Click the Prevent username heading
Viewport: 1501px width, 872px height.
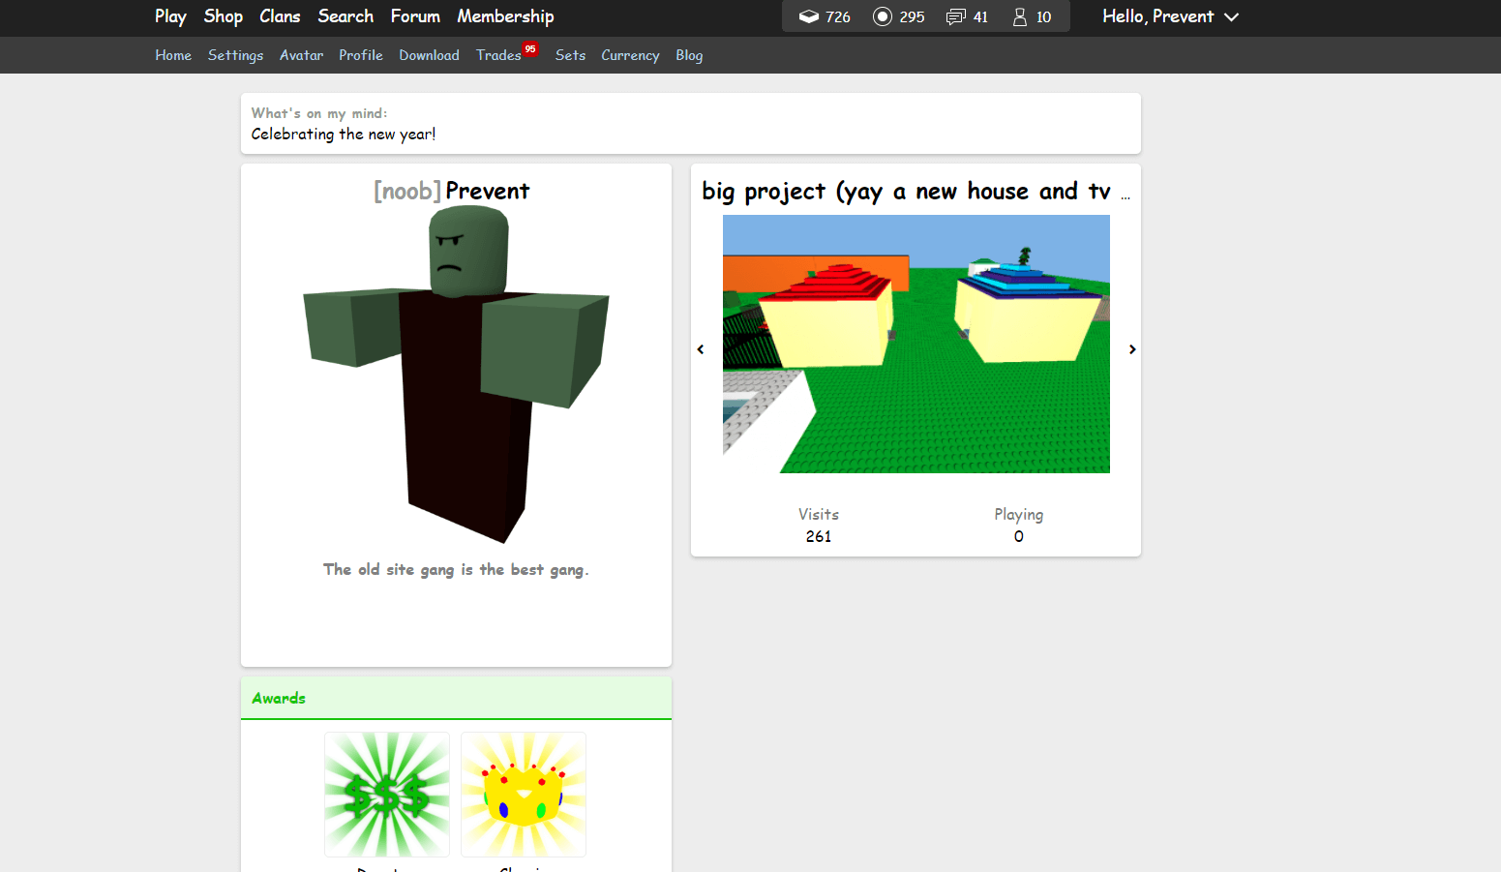488,192
